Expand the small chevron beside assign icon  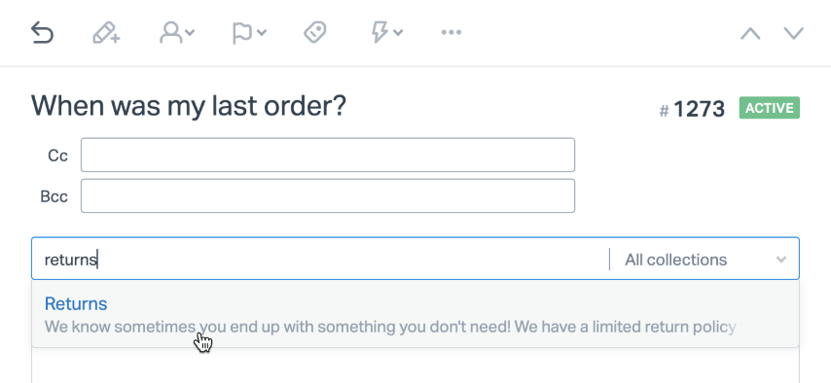190,33
